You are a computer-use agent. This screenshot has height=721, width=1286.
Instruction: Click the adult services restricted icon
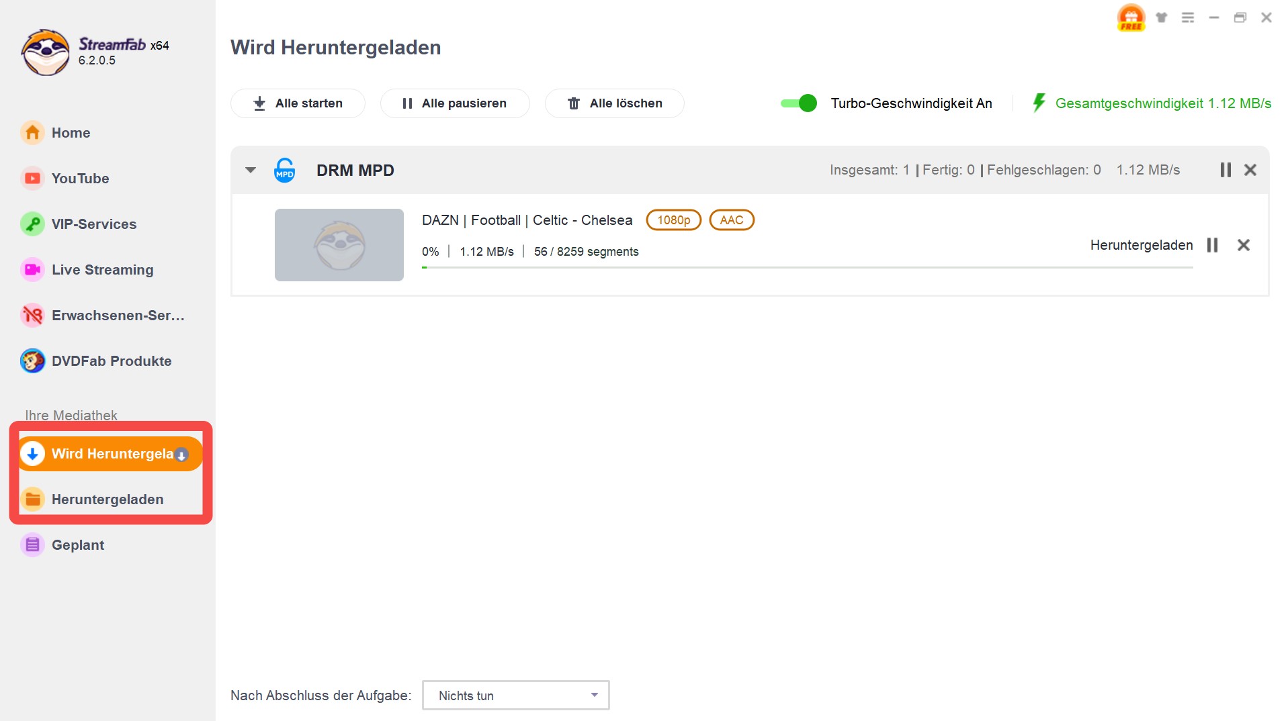[x=32, y=316]
